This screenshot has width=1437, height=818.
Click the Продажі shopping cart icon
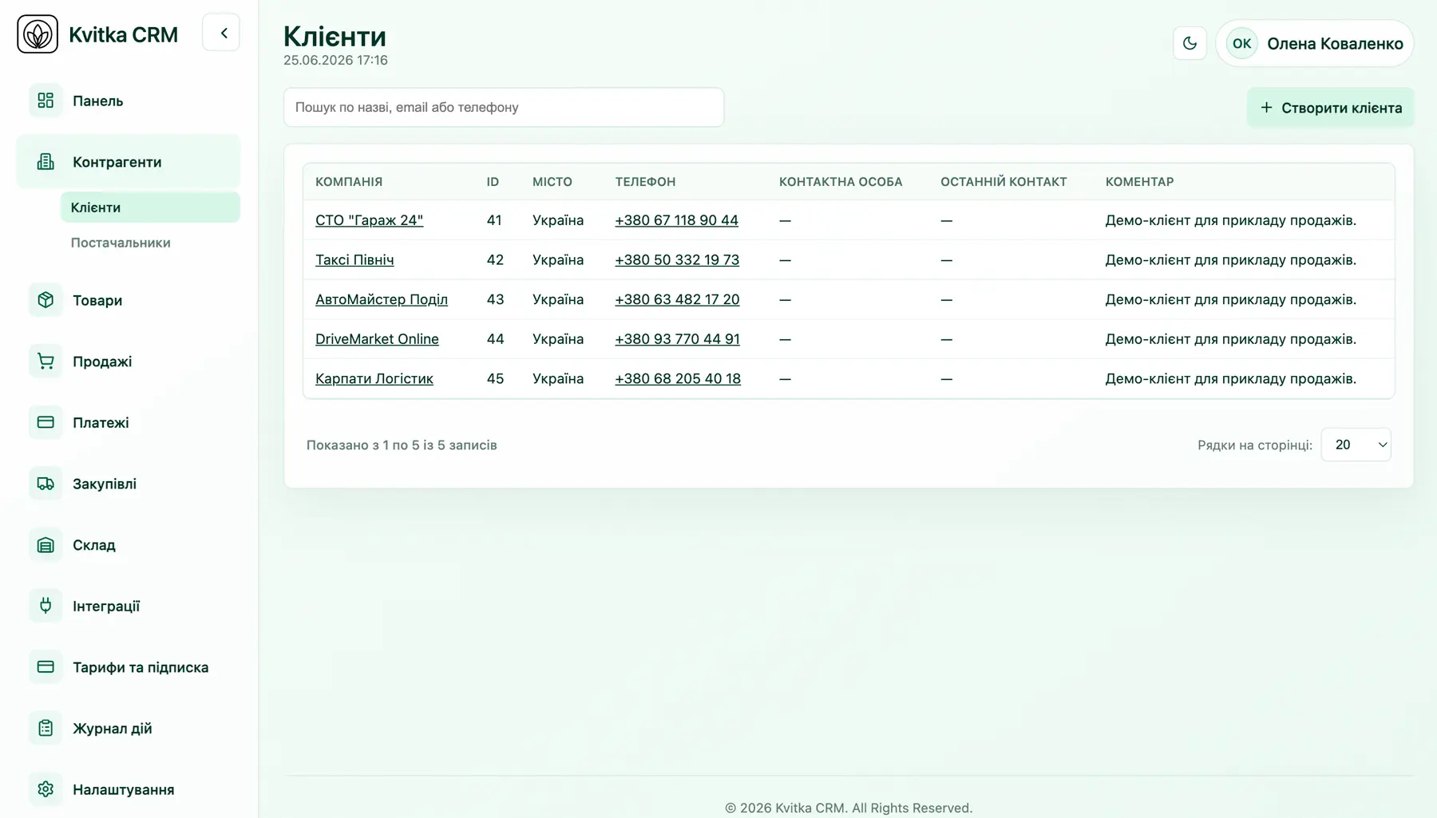coord(46,362)
